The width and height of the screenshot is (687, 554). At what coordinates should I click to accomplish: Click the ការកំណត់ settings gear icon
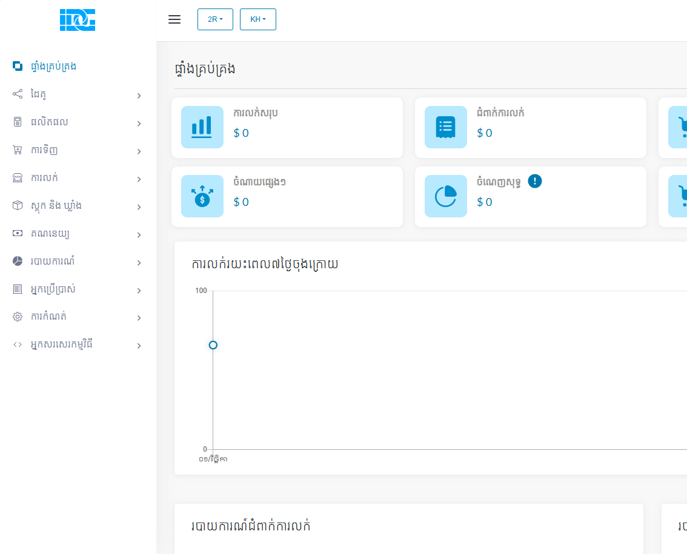click(x=18, y=317)
